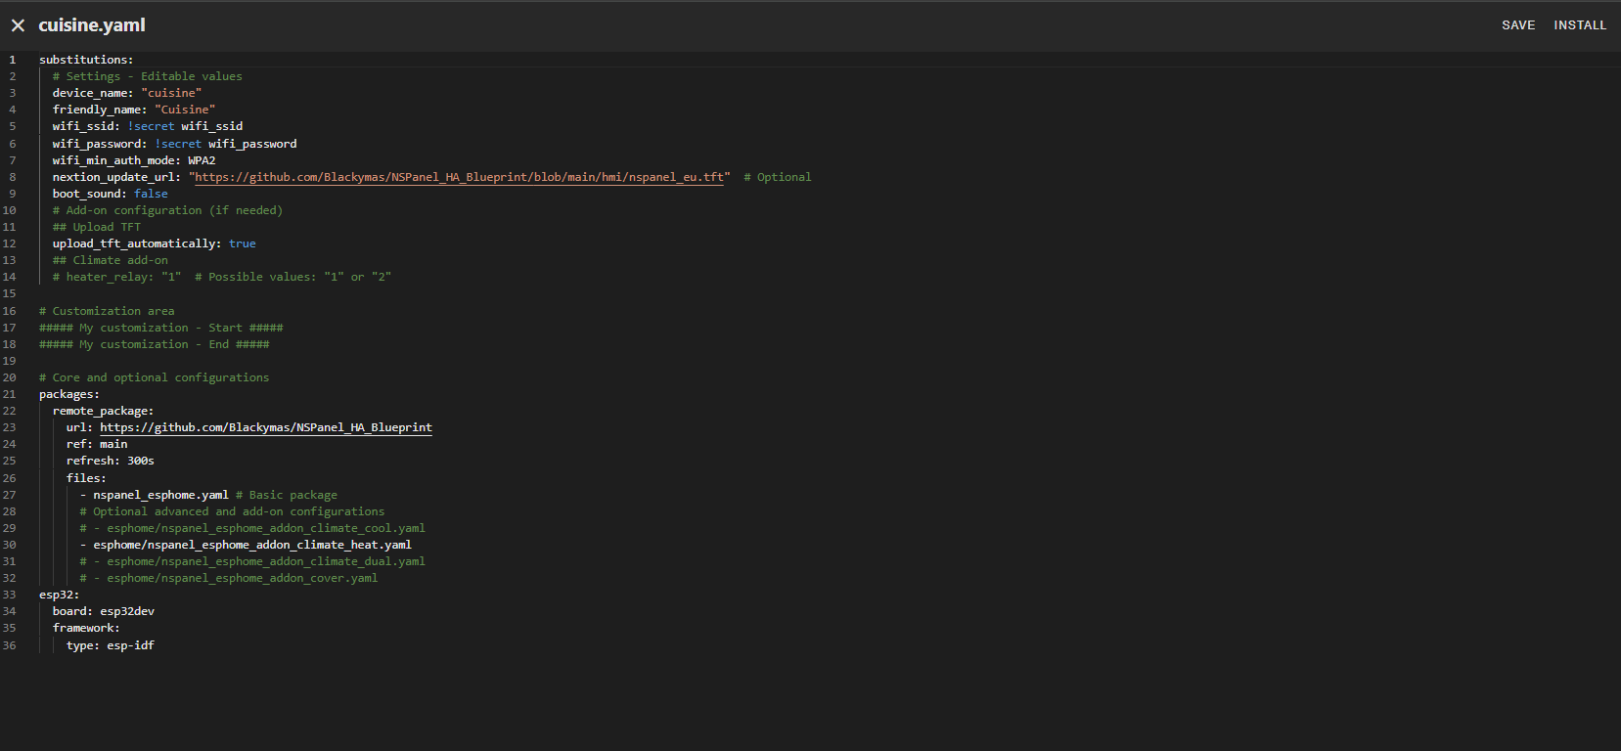The height and width of the screenshot is (751, 1621).
Task: Click the esp-idf framework type value
Action: click(x=130, y=645)
